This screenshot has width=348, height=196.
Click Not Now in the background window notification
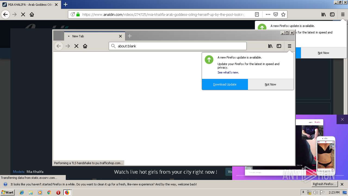(x=324, y=53)
